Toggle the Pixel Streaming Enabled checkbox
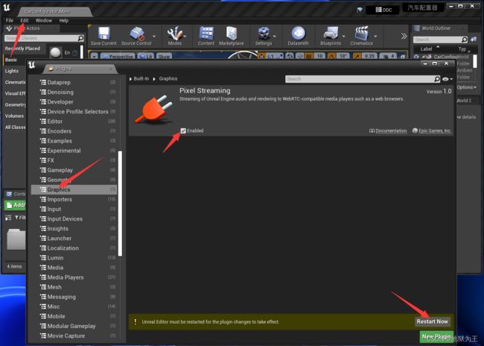The height and width of the screenshot is (346, 484). [x=183, y=130]
